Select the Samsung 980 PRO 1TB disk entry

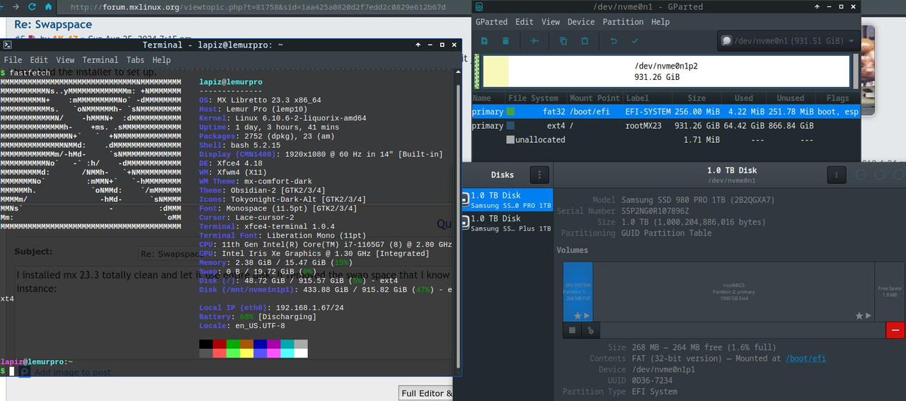pos(506,199)
